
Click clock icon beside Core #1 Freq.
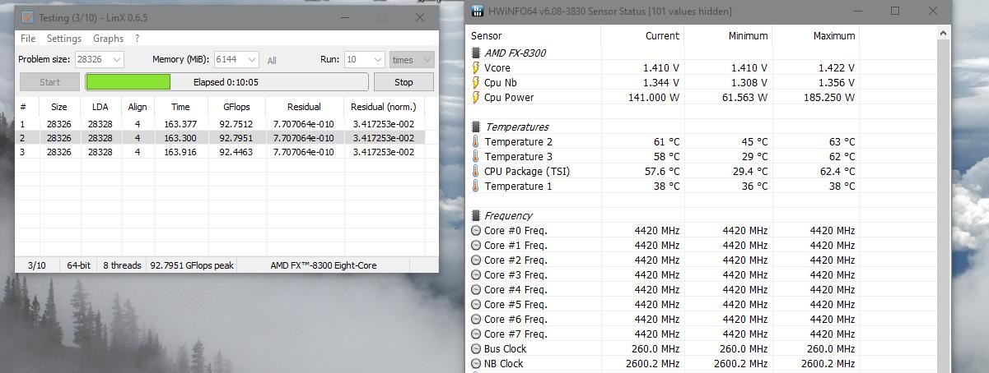475,245
